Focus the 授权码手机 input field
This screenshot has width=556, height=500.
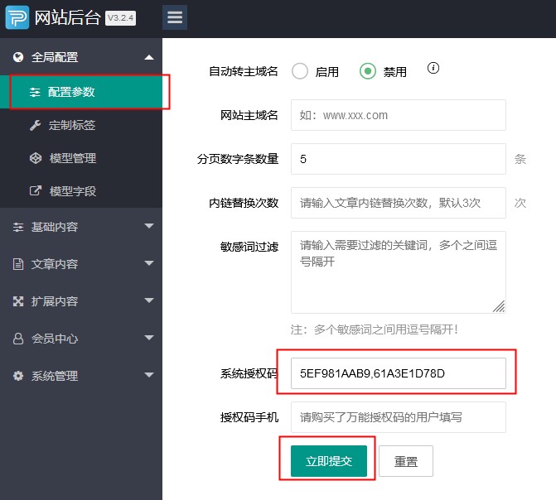(399, 417)
